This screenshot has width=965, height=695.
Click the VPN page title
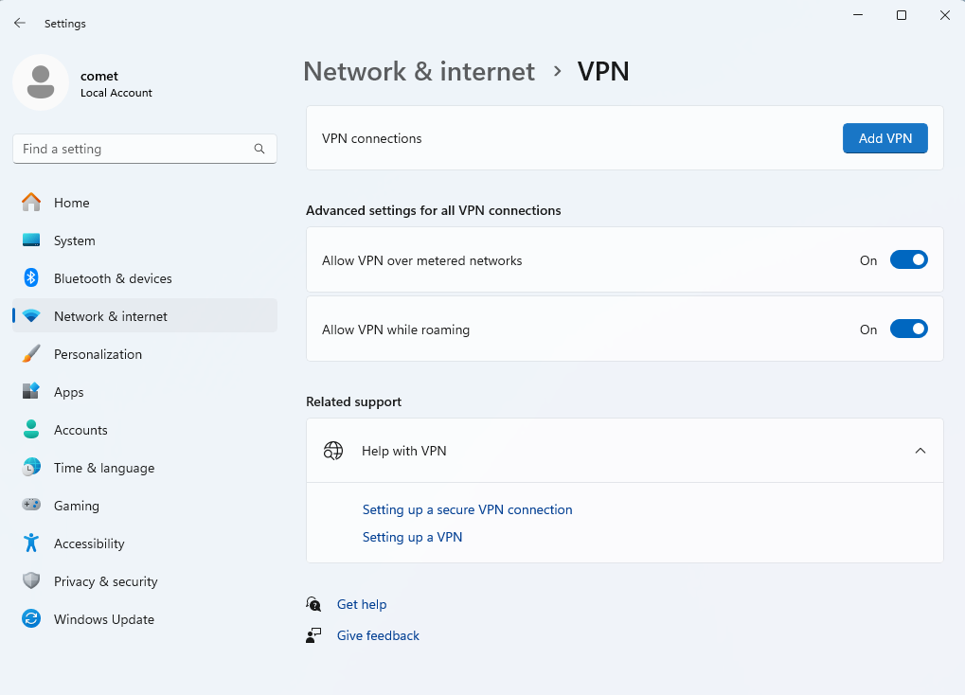point(603,71)
